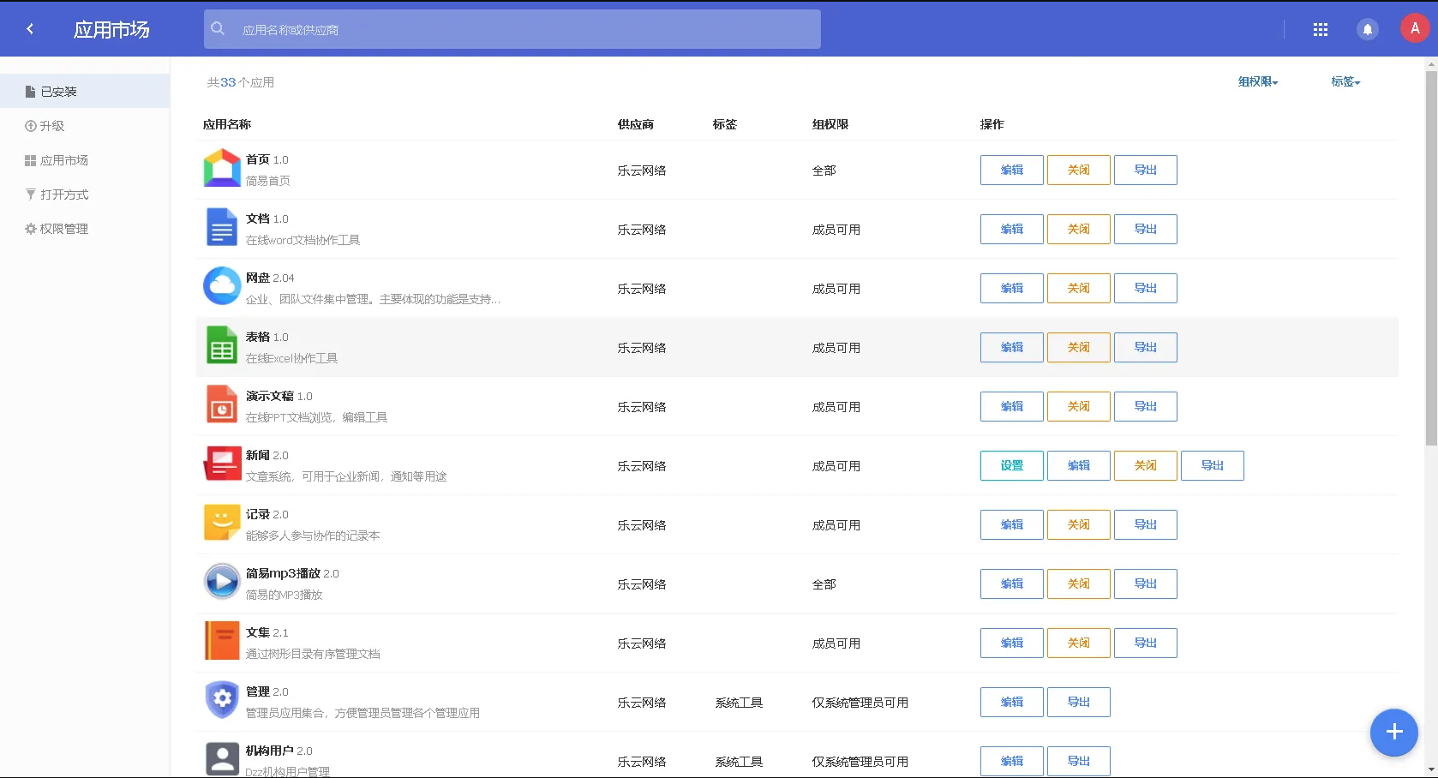Open the 权限管理 sidebar section
The width and height of the screenshot is (1438, 778).
(85, 228)
